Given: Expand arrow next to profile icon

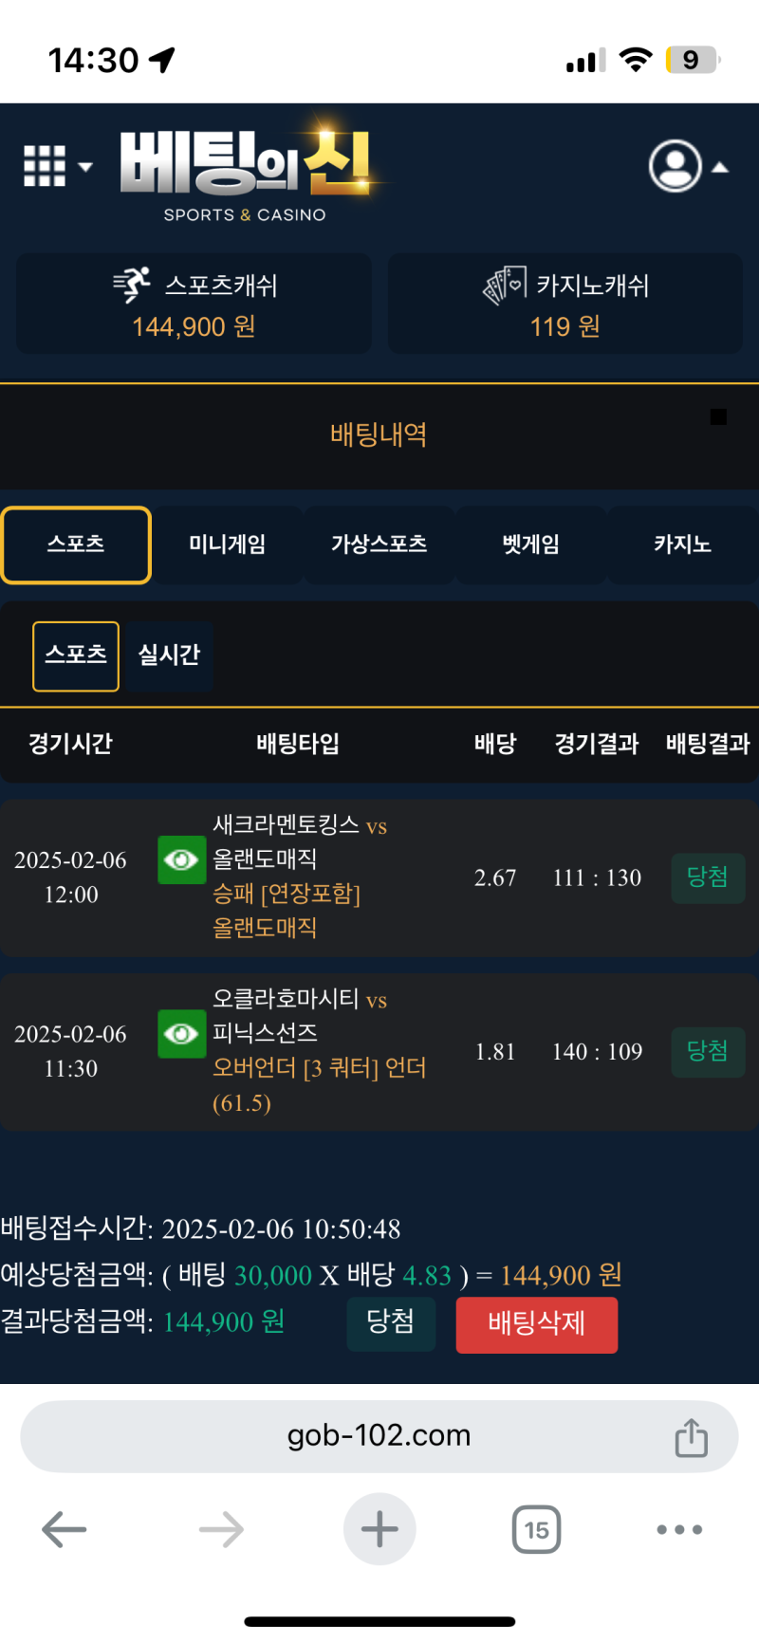Looking at the screenshot, I should click(721, 168).
